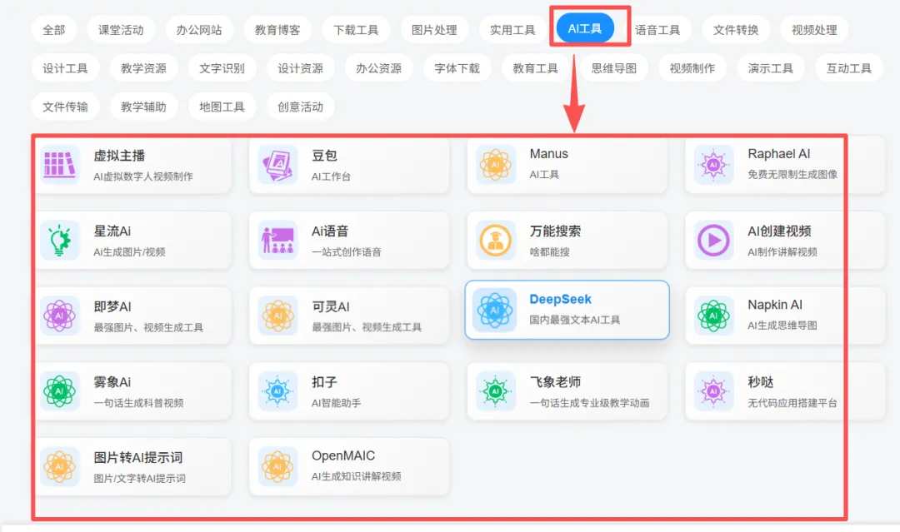The image size is (900, 532).
Task: Open the 视频处理 category
Action: 814,30
